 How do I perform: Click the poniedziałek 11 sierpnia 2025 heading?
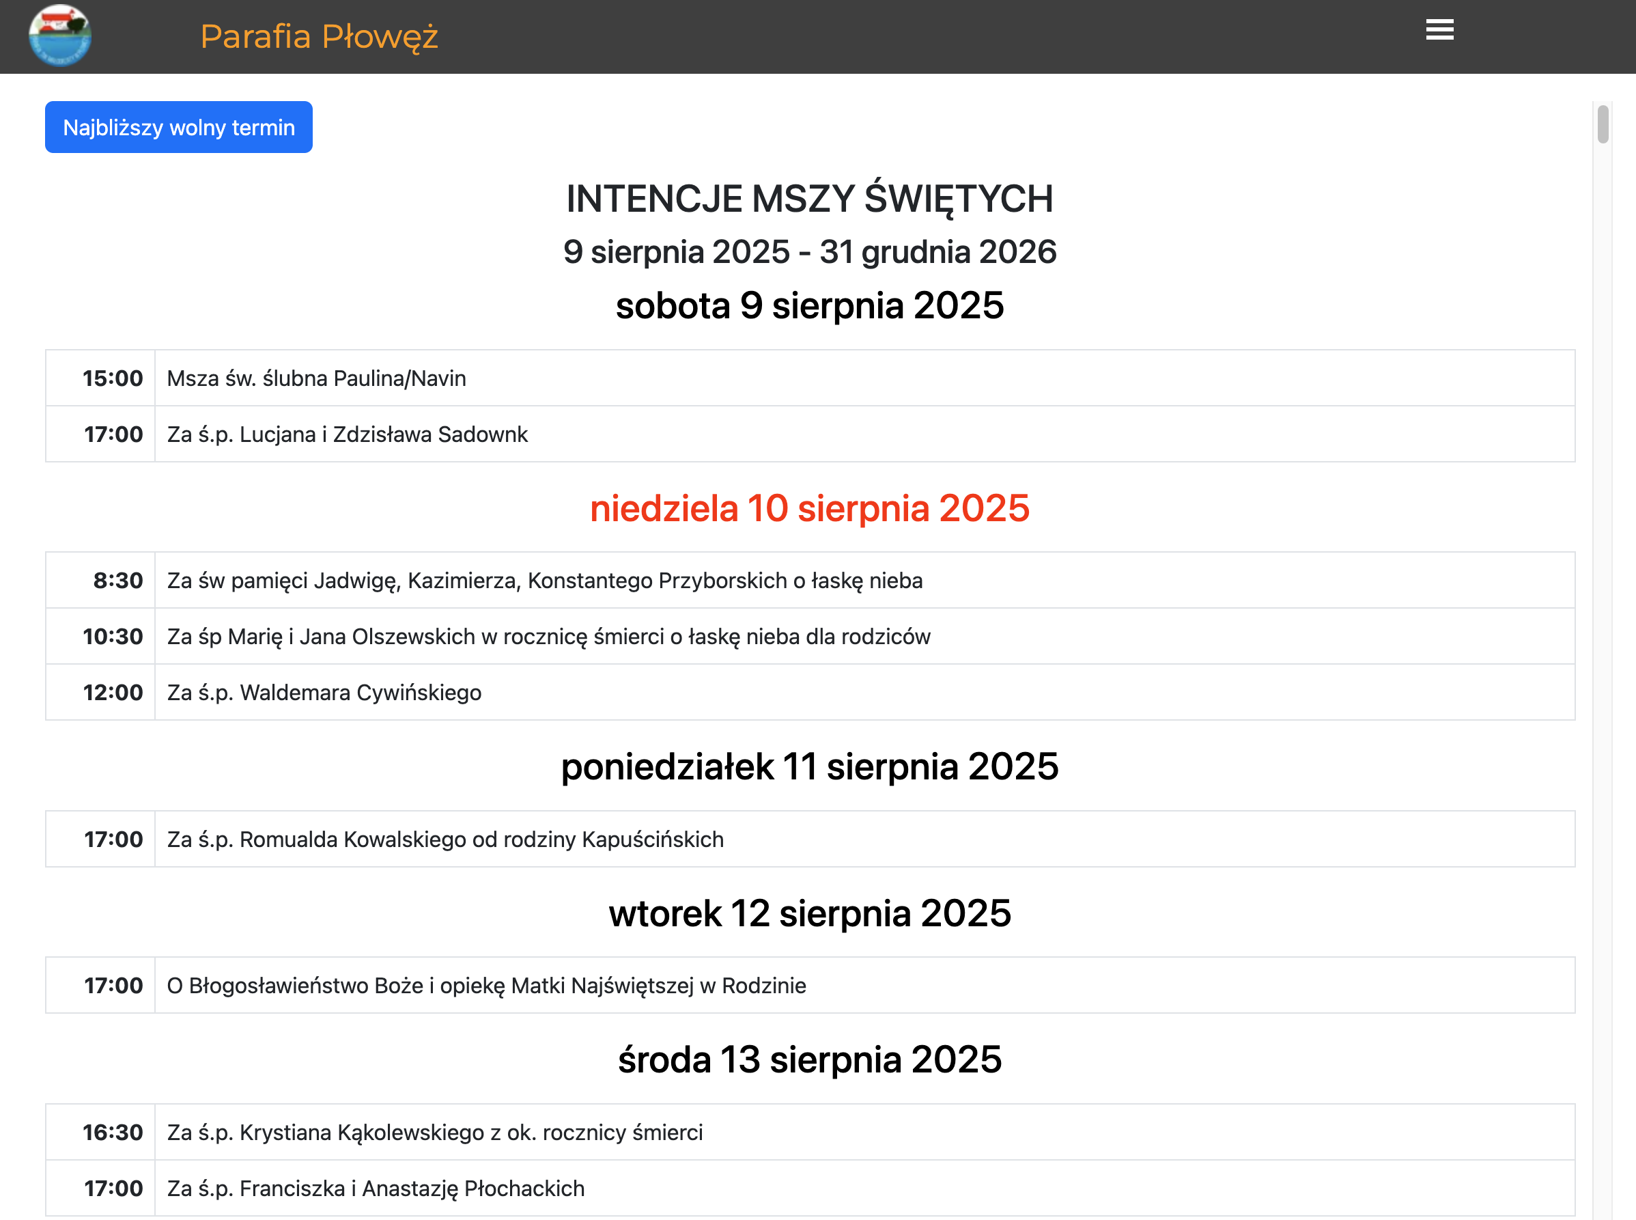click(x=809, y=766)
